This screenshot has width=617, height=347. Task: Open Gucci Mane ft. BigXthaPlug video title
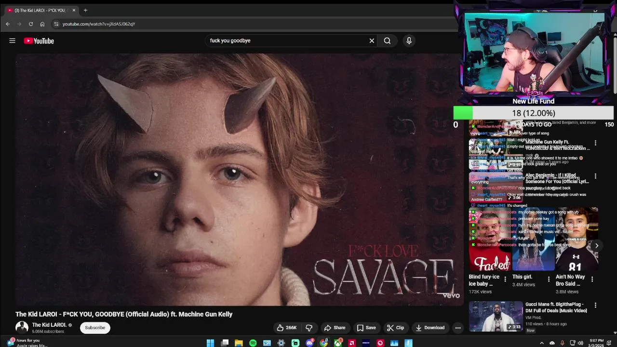(556, 307)
